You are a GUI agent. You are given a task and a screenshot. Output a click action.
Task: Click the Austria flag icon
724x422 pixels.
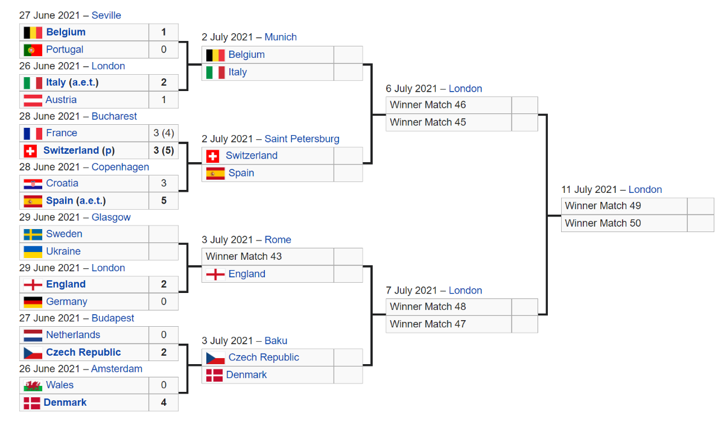tap(33, 100)
